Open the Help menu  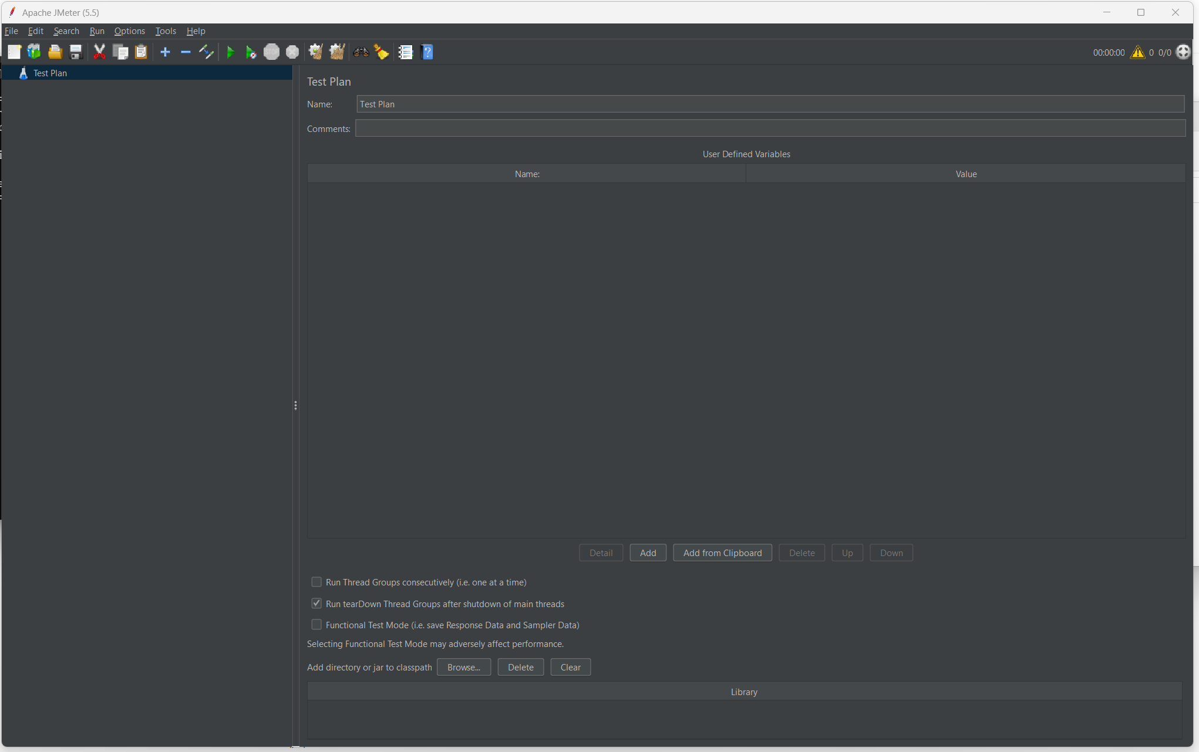click(196, 31)
